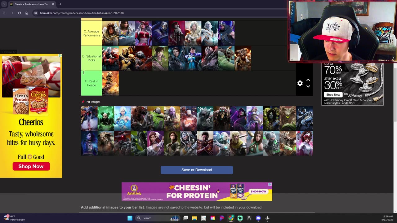Open the tier row settings gear
Viewport: 397px width, 223px height.
300,83
